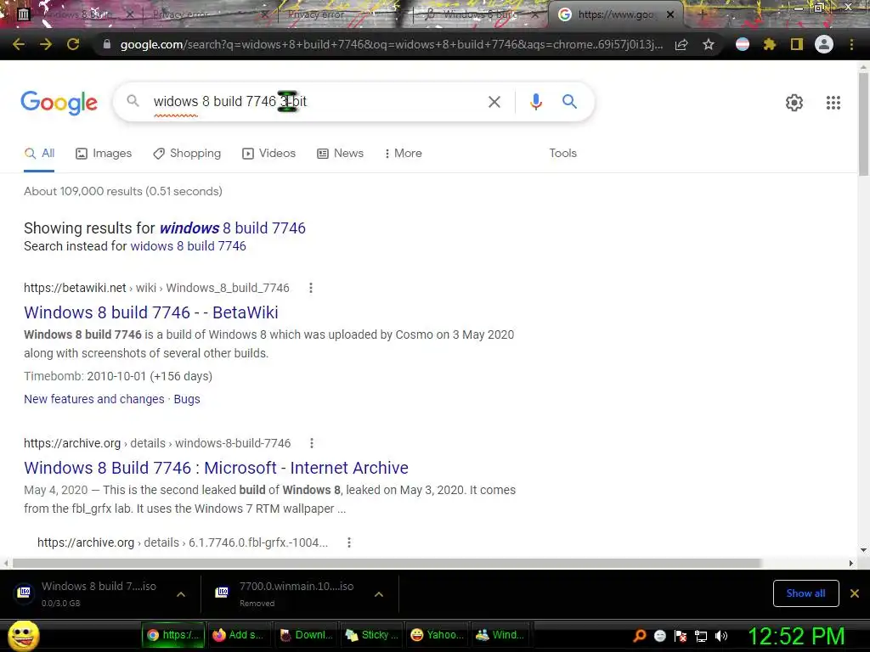The image size is (870, 652).
Task: Open the volume speaker tray icon
Action: 721,636
